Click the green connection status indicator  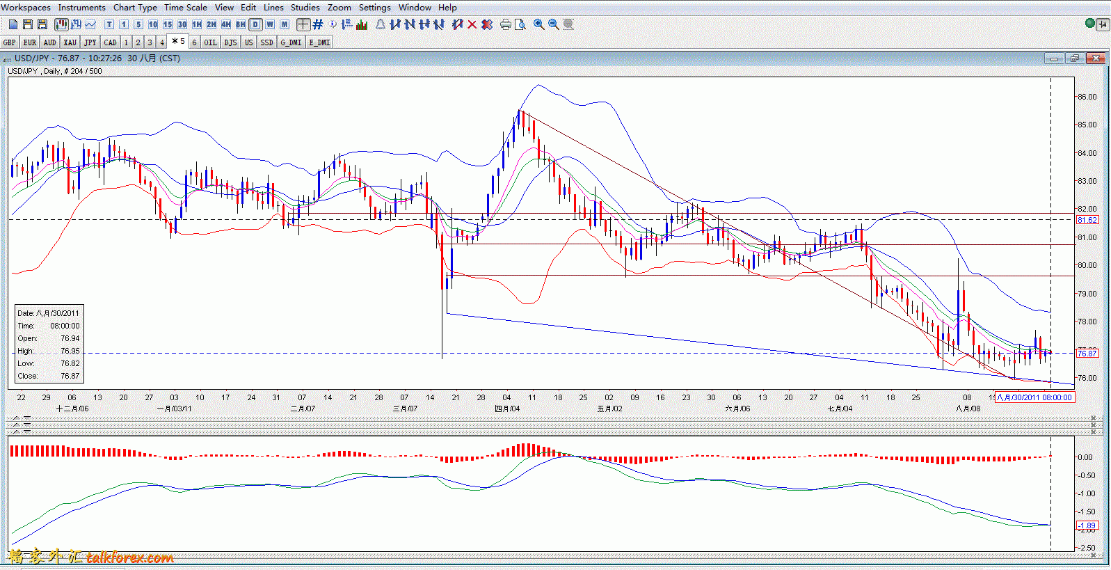(x=1090, y=24)
